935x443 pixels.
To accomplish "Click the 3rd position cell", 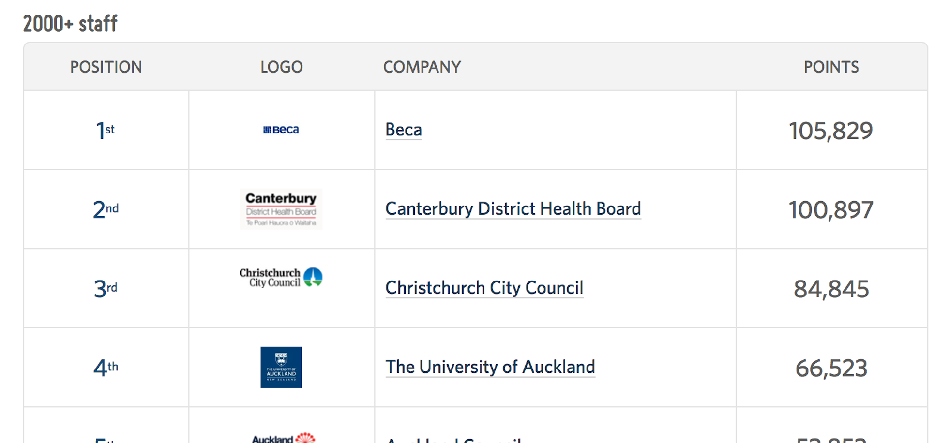I will [106, 289].
